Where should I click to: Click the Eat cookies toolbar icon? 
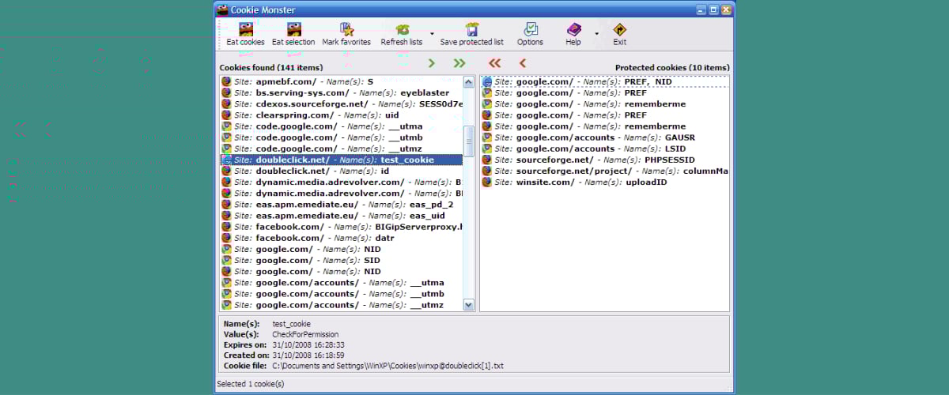[245, 30]
